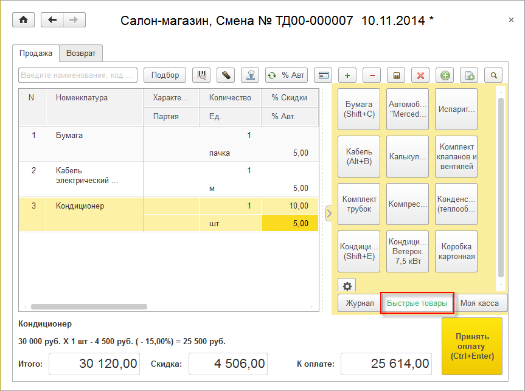Apply automatic discounts with % Авт button
This screenshot has height=391, width=525.
pyautogui.click(x=286, y=75)
